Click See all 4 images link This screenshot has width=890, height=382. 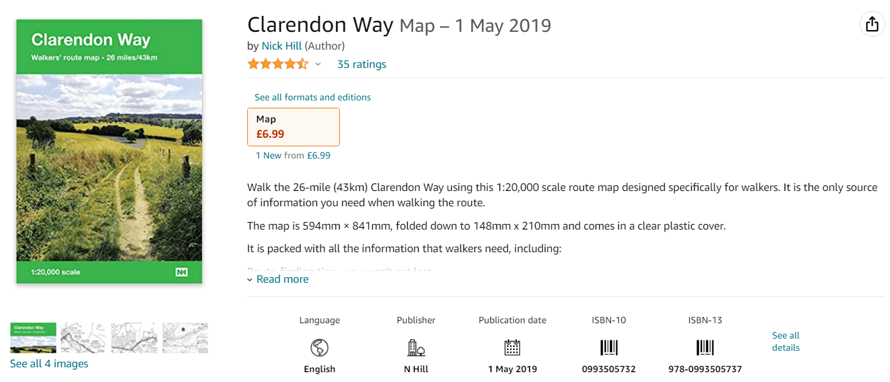[49, 364]
